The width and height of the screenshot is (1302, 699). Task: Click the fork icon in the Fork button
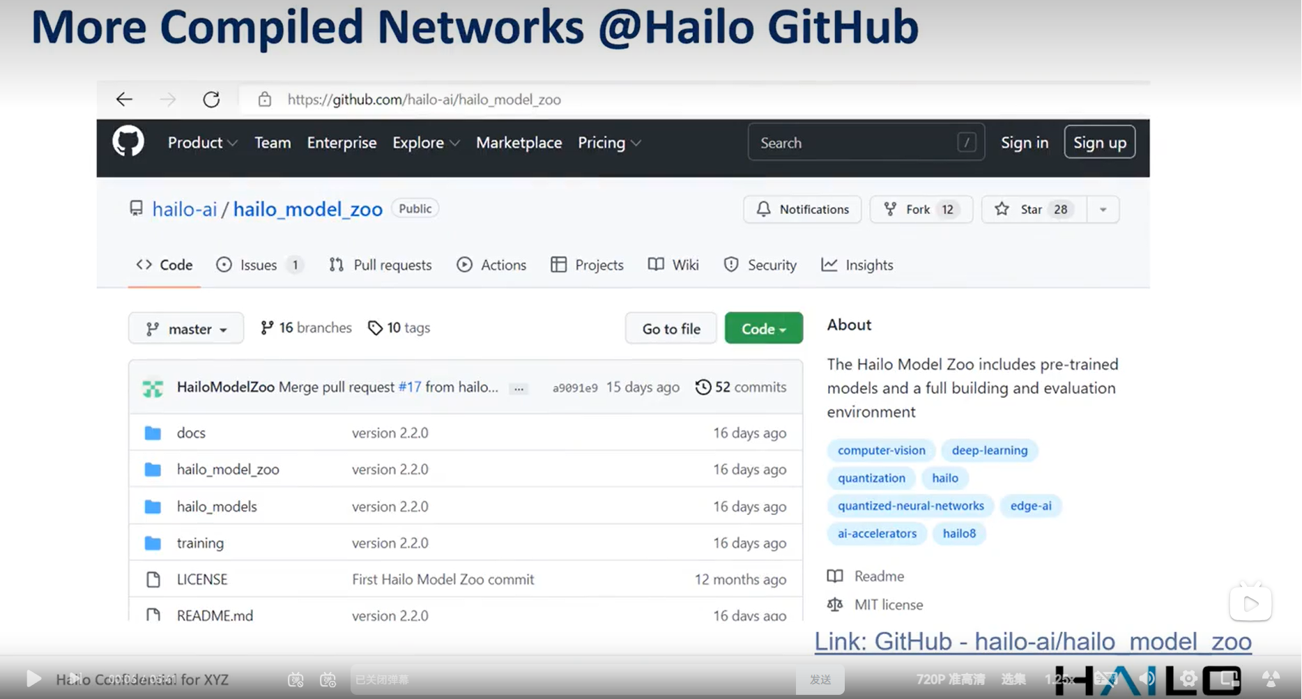click(x=890, y=209)
